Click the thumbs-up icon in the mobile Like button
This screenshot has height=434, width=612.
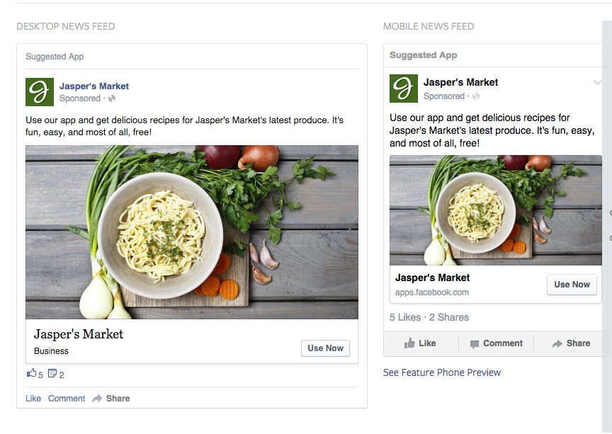(x=411, y=343)
